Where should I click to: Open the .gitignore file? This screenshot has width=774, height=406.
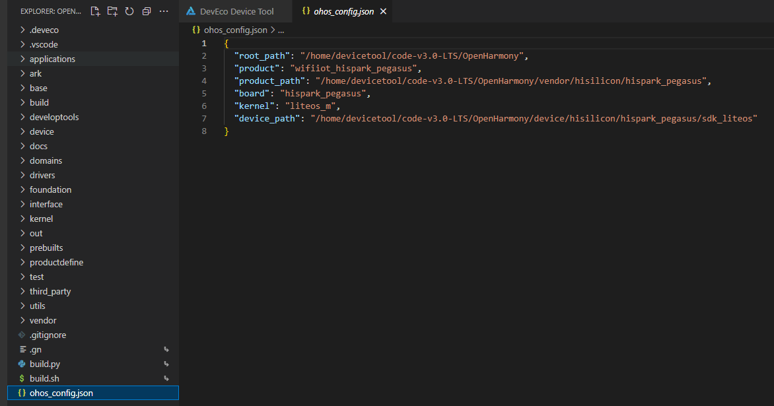click(x=93, y=335)
